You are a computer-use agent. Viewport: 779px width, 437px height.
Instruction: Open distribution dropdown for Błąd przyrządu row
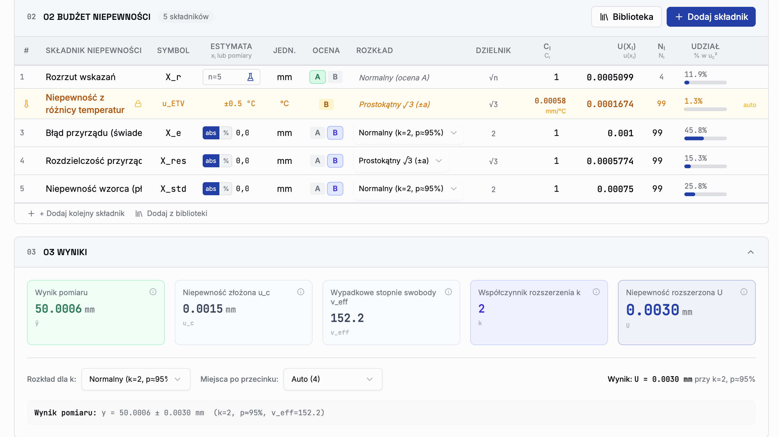pos(408,133)
